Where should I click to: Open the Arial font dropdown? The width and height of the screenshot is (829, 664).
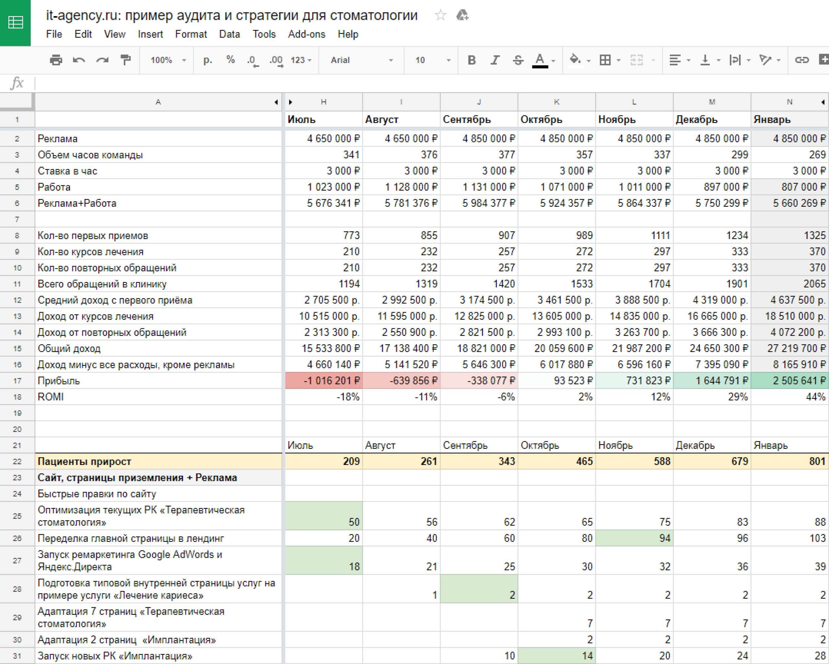pos(361,60)
